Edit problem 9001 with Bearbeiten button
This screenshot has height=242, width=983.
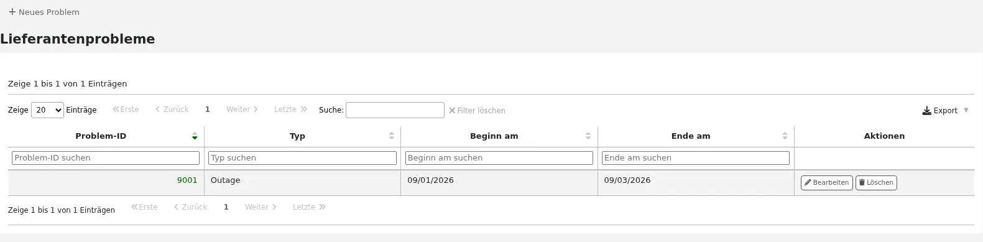click(826, 183)
